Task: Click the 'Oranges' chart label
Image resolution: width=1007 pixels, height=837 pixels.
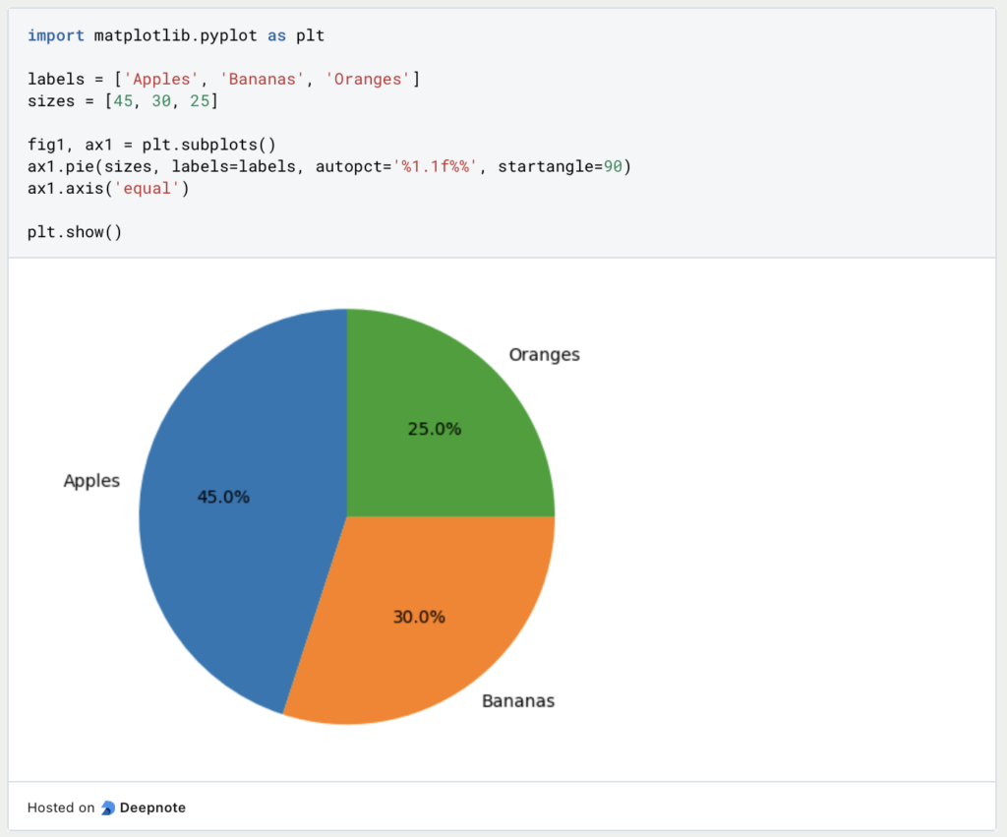Action: click(x=544, y=355)
